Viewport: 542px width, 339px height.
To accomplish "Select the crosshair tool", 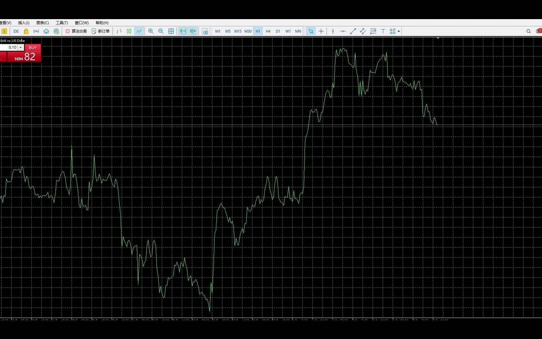I will coord(321,31).
